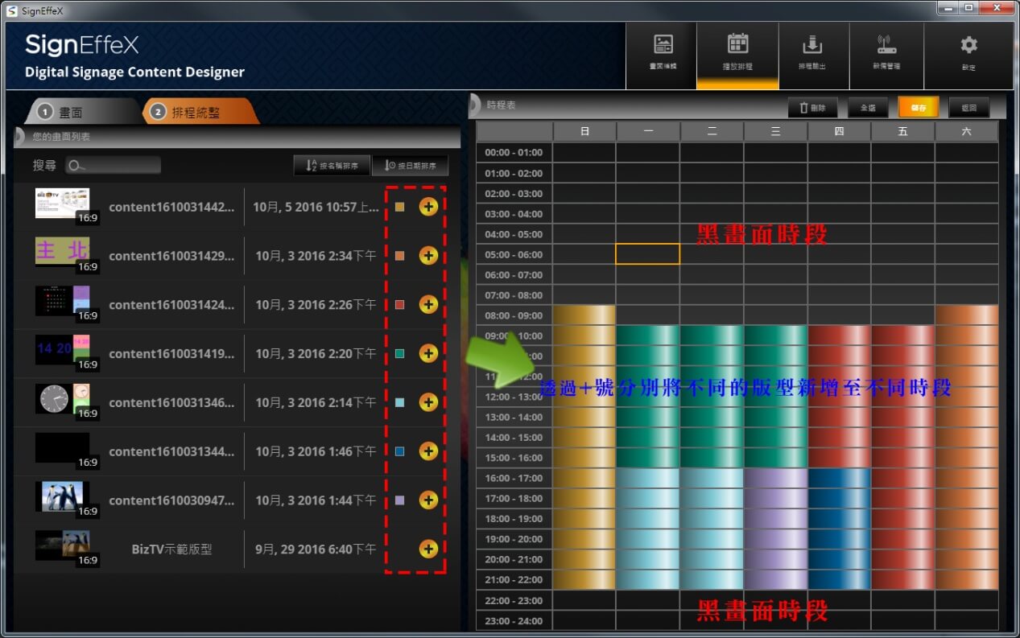This screenshot has width=1020, height=638.
Task: Collapse the 您的畫面列表 panel arrow
Action: [19, 137]
